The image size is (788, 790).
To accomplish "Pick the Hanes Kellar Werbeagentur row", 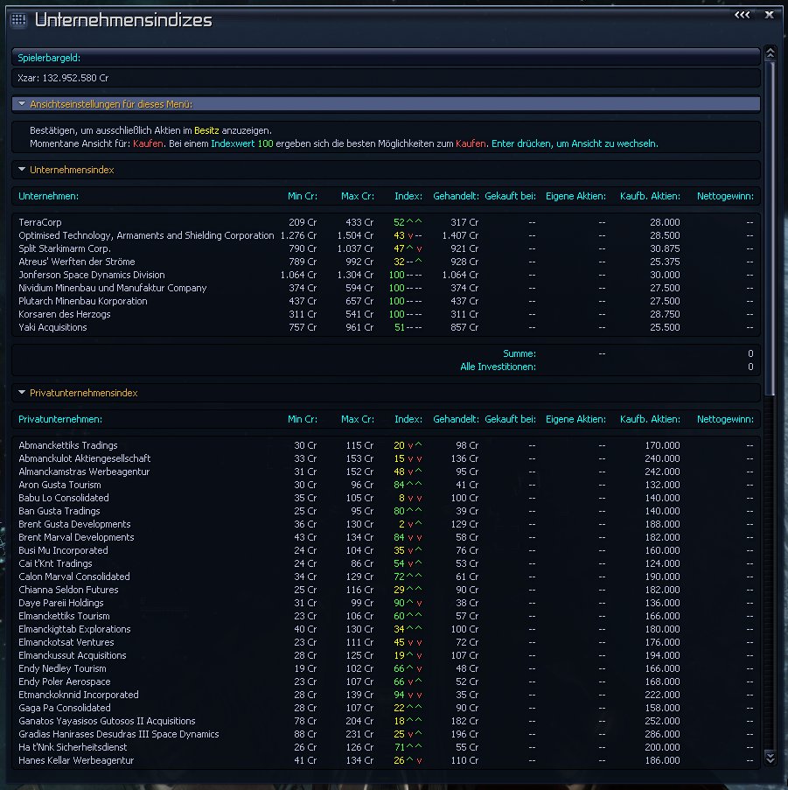I will (x=72, y=760).
